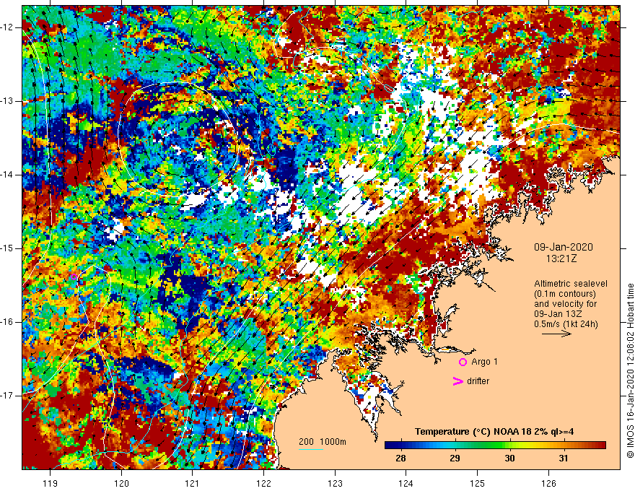
Task: Click the 'Argo 1' legend label
Action: pos(484,362)
